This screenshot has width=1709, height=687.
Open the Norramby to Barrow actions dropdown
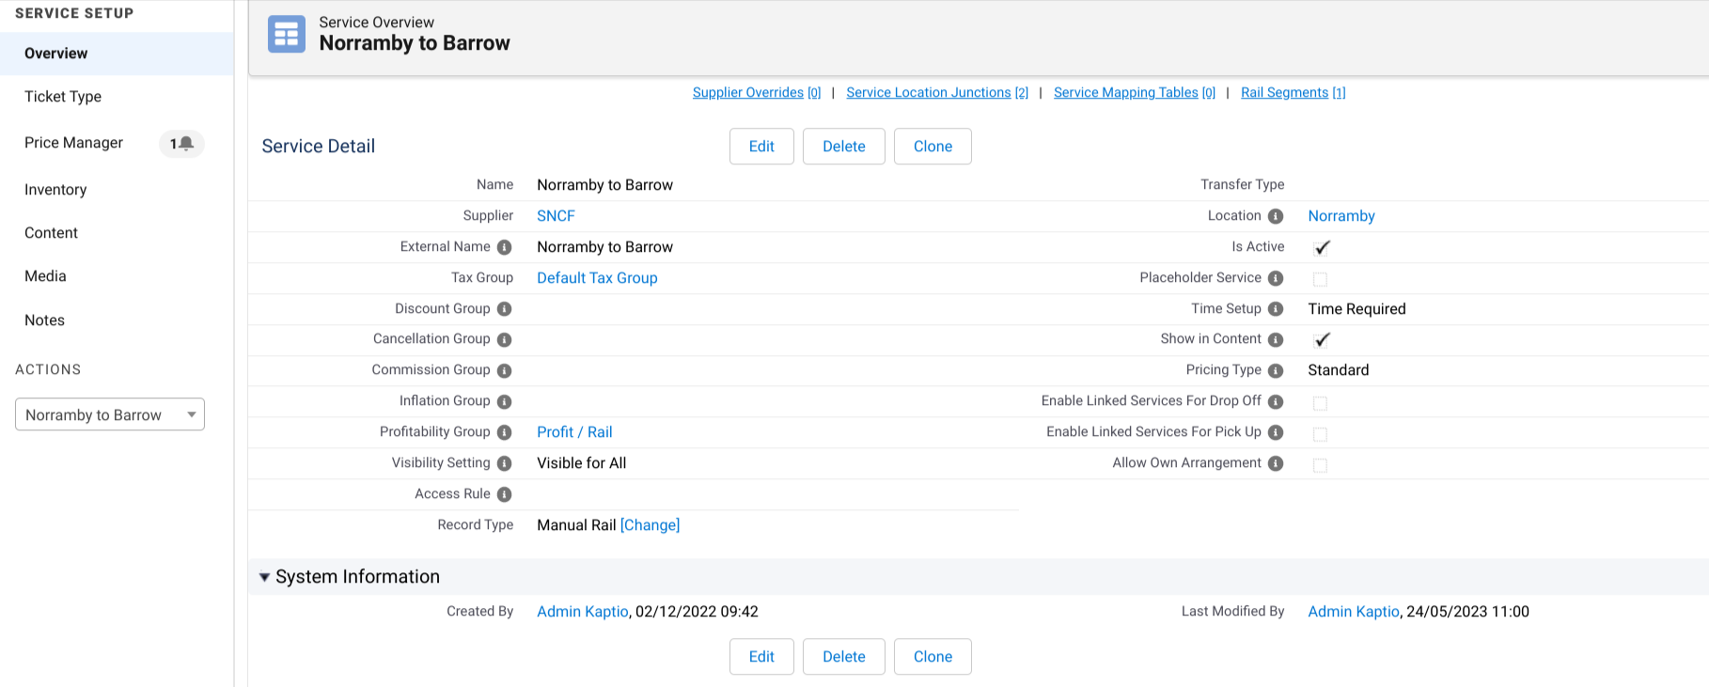[x=110, y=414]
